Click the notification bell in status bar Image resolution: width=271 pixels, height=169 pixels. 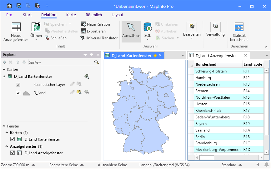[x=267, y=165]
